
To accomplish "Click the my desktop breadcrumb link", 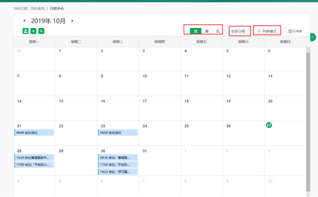I will 37,8.
